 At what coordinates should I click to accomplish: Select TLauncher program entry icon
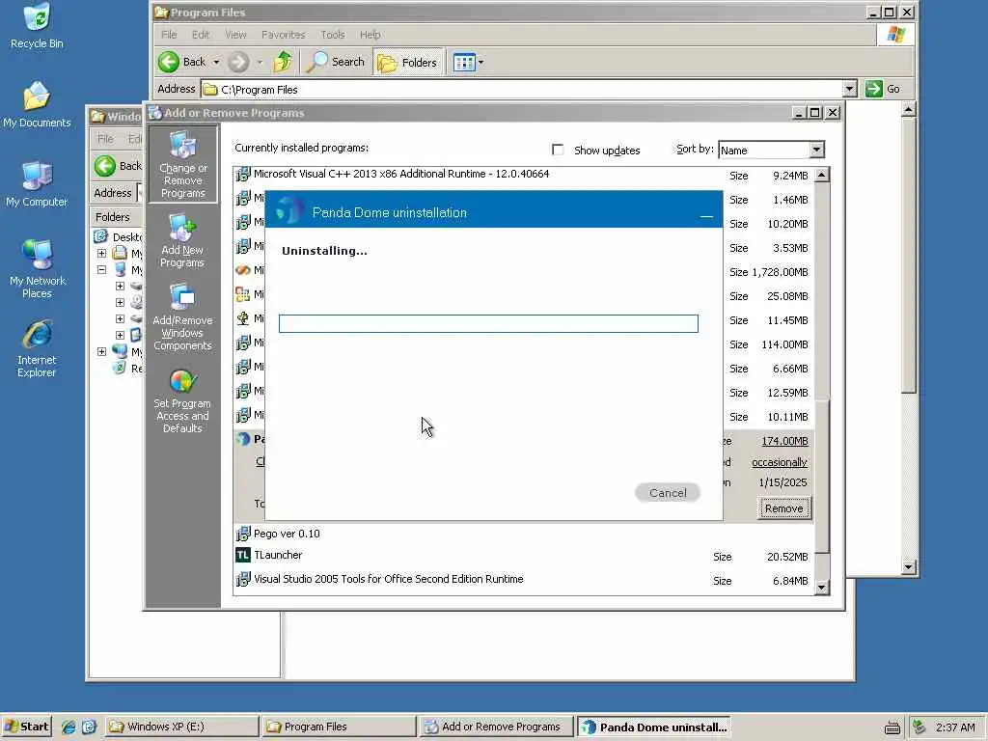click(x=242, y=555)
